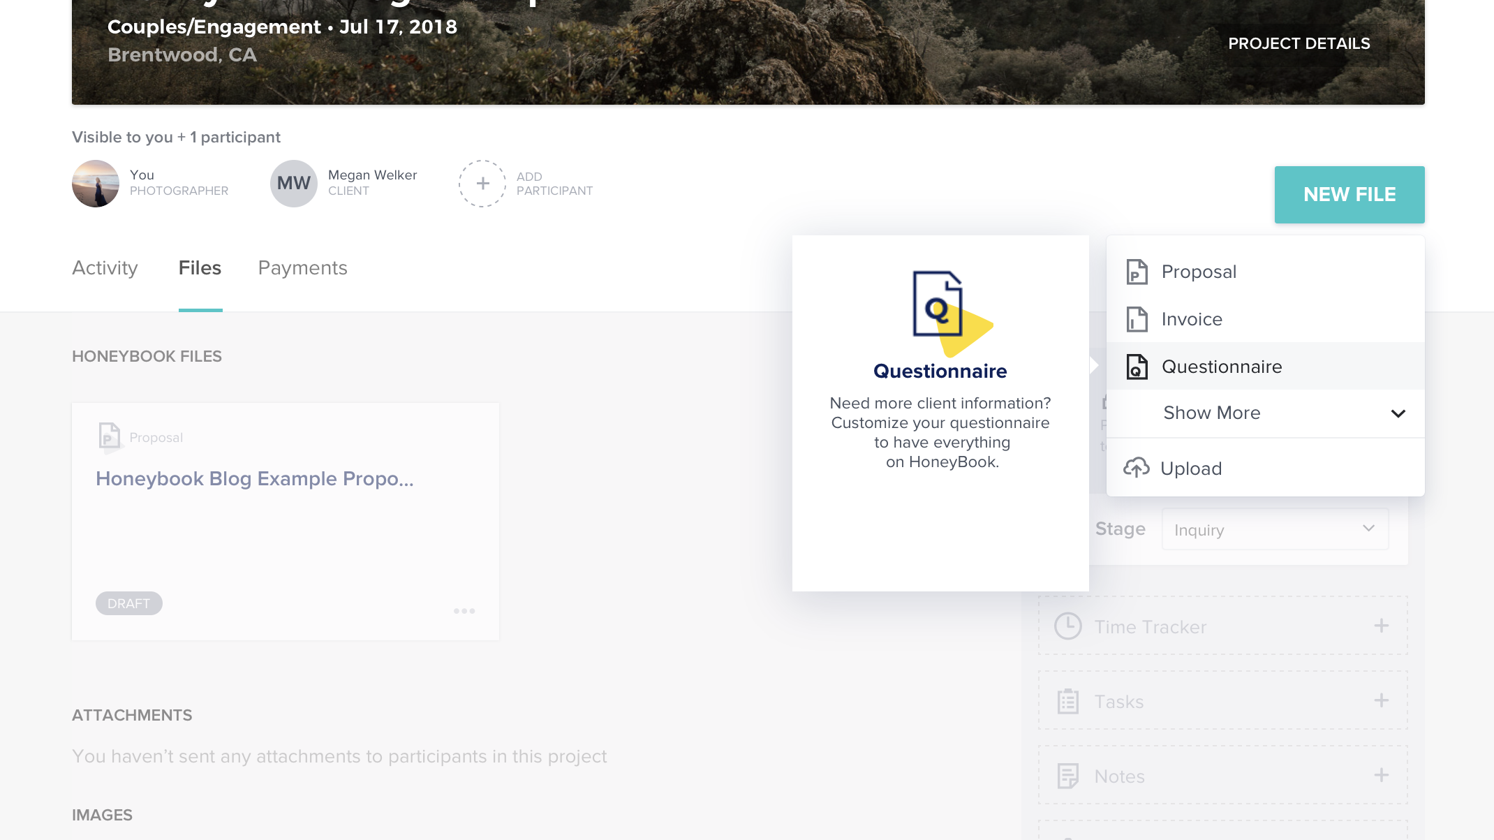The image size is (1494, 840).
Task: Expand Show More file types
Action: [1266, 413]
